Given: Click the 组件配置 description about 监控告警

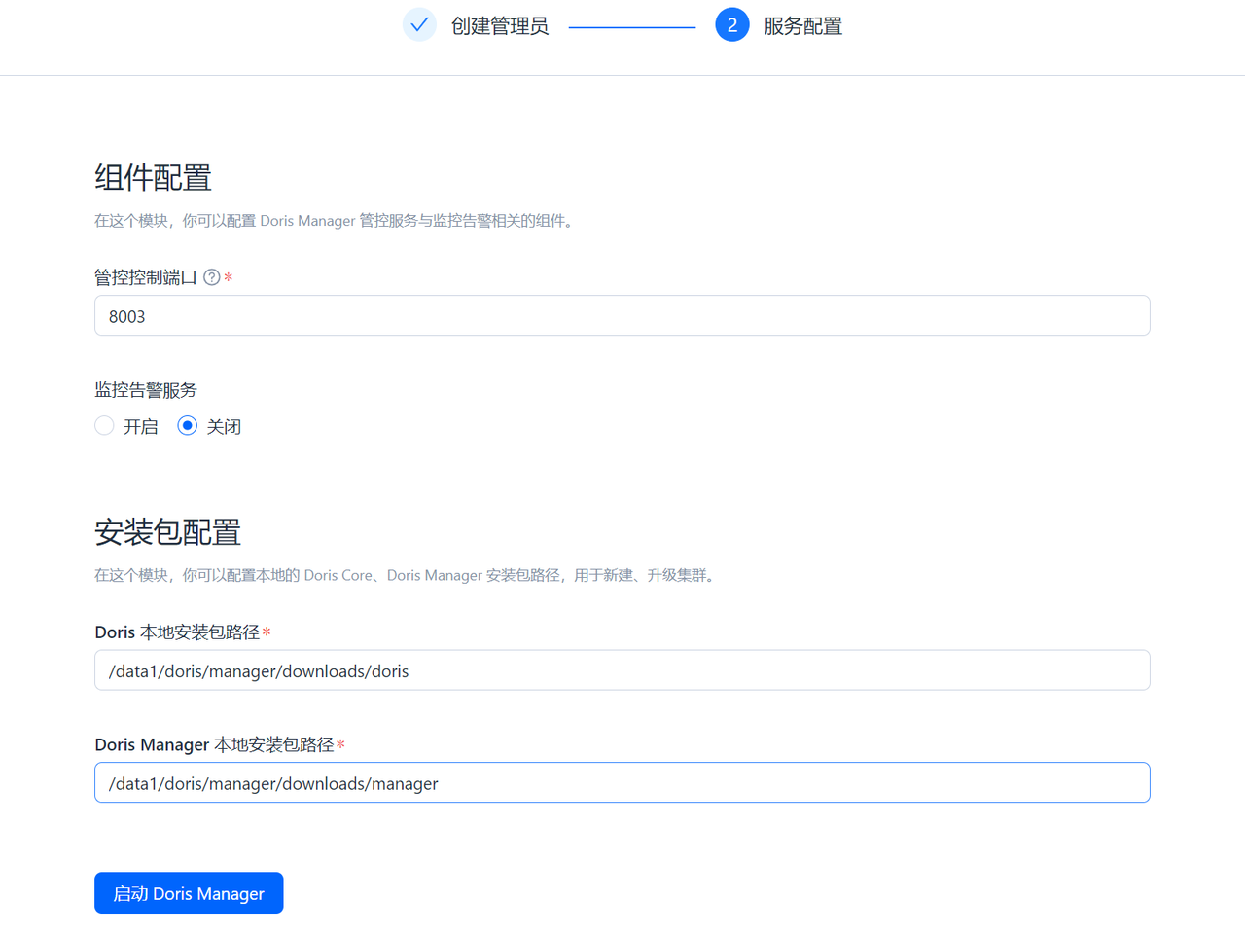Looking at the screenshot, I should [x=336, y=221].
